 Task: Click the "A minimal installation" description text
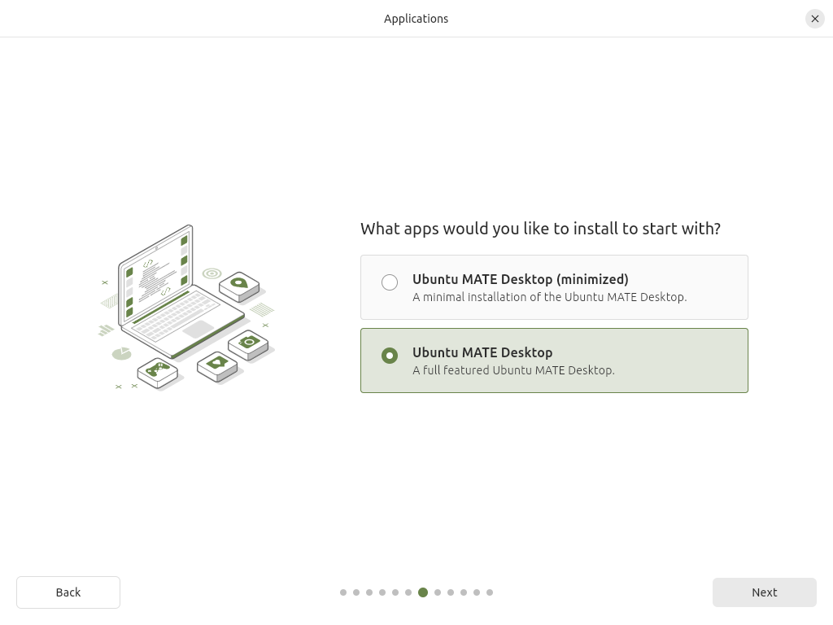(549, 297)
